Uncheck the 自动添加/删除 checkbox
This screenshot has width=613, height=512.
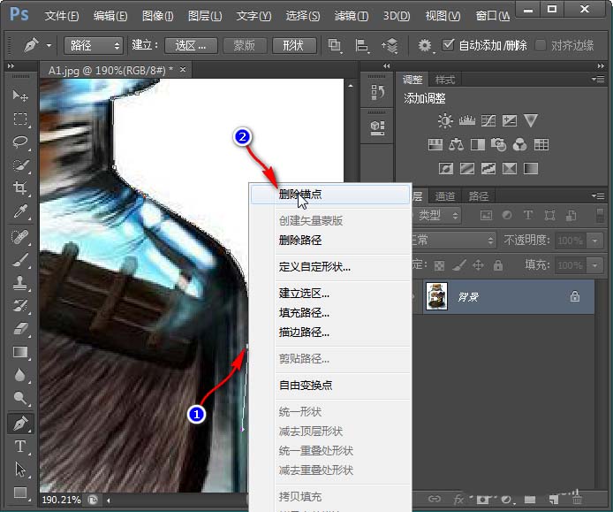[x=449, y=44]
